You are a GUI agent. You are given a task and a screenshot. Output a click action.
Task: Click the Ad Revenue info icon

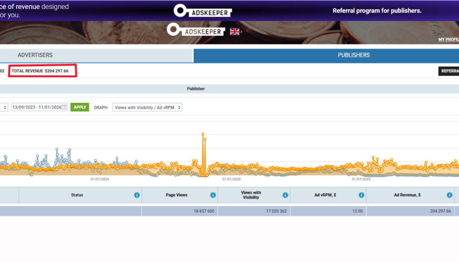[x=449, y=195]
